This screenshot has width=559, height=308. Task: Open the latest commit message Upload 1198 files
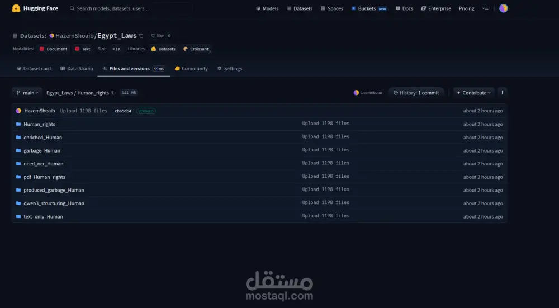coord(84,111)
